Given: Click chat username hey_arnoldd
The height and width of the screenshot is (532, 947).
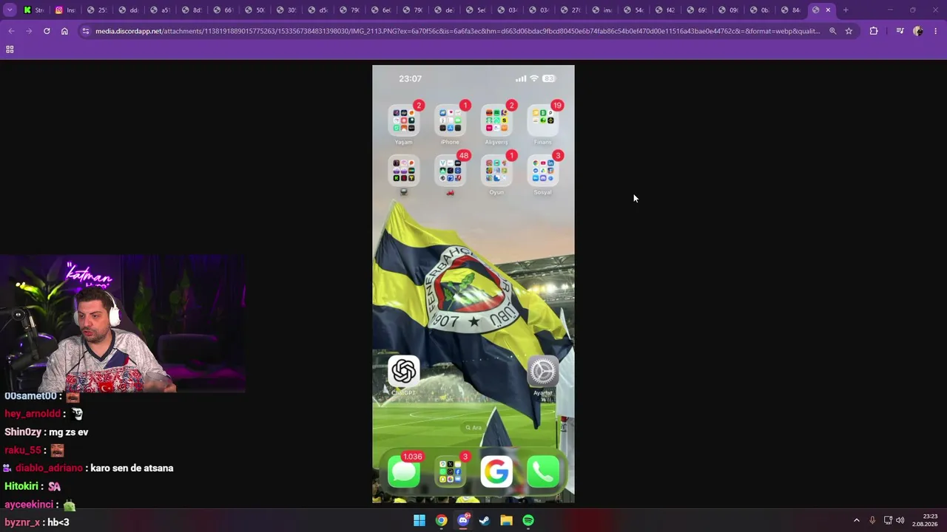Looking at the screenshot, I should pyautogui.click(x=33, y=414).
